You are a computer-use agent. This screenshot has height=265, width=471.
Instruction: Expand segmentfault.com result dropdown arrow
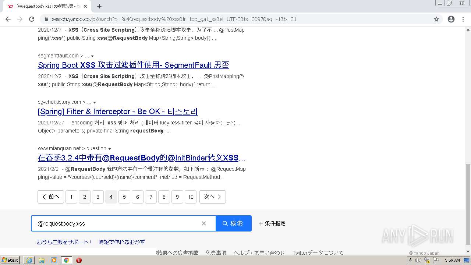pos(92,56)
